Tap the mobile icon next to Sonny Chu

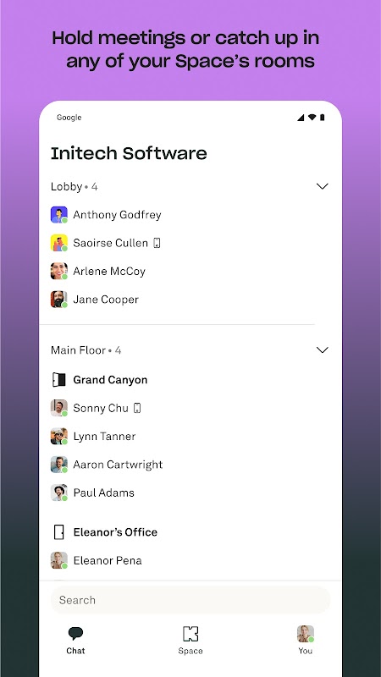[x=137, y=408]
